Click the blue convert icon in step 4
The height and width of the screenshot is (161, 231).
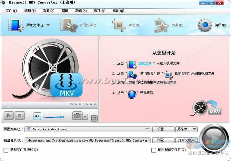pos(132,94)
